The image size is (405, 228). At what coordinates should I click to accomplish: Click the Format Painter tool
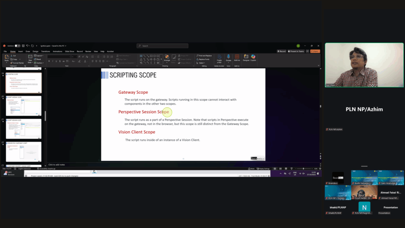17,63
